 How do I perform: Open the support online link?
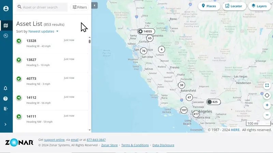(54, 140)
